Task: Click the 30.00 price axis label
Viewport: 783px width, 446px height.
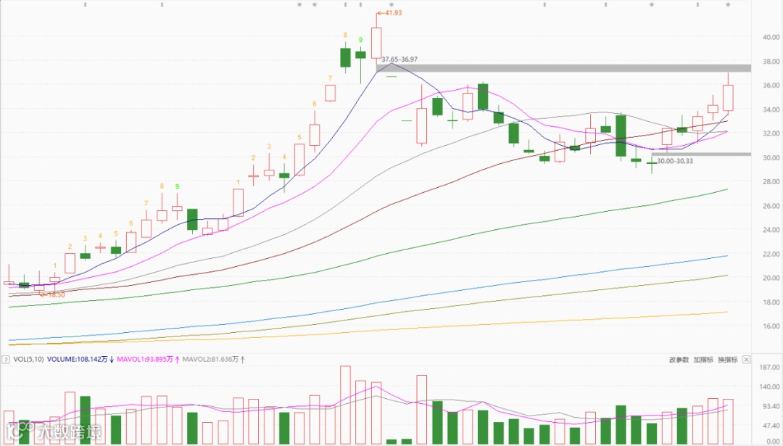Action: [771, 158]
